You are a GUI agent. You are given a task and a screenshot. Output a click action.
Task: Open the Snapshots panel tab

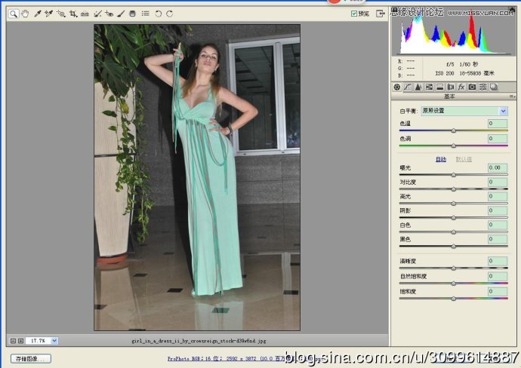(x=494, y=87)
